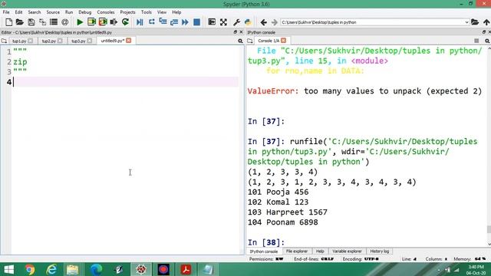Save all open files
491x276 pixels.
click(42, 22)
